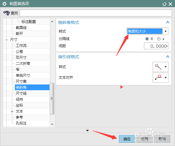Screen dimensions: 175x146
Task: Select the 单侧尺寸 tree item
Action: click(23, 76)
